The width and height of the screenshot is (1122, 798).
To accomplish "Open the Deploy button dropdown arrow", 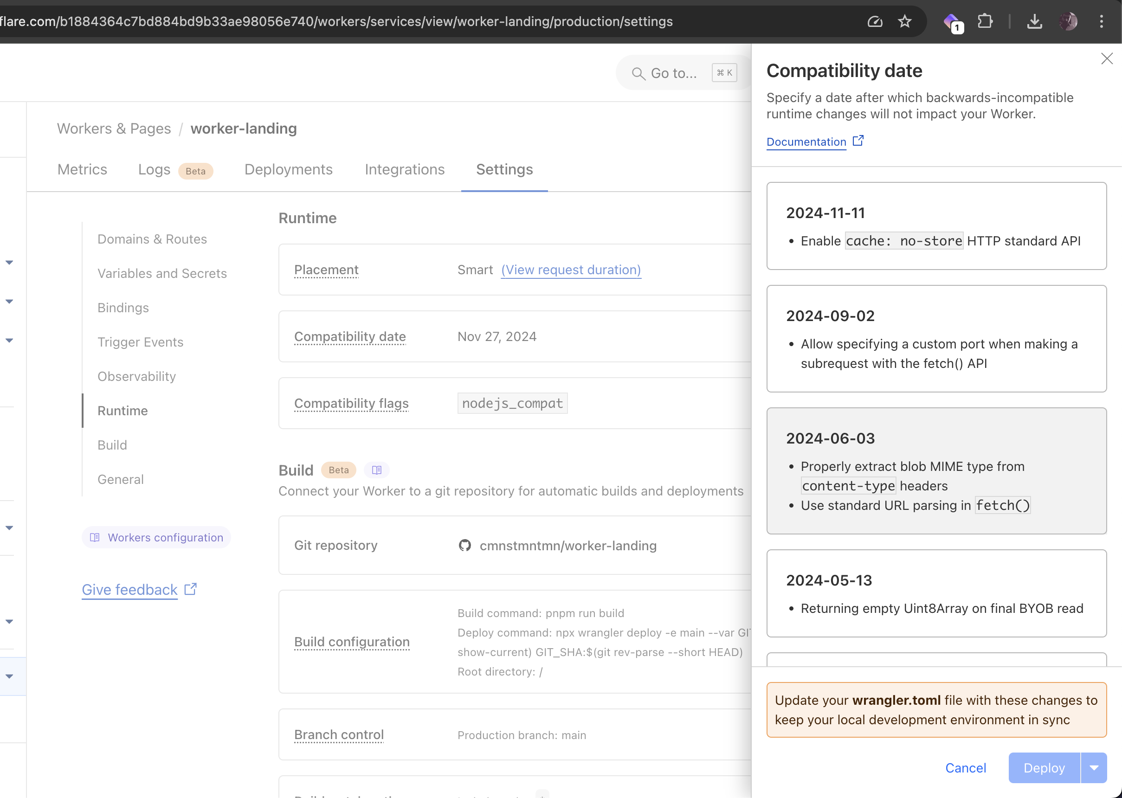I will point(1094,767).
